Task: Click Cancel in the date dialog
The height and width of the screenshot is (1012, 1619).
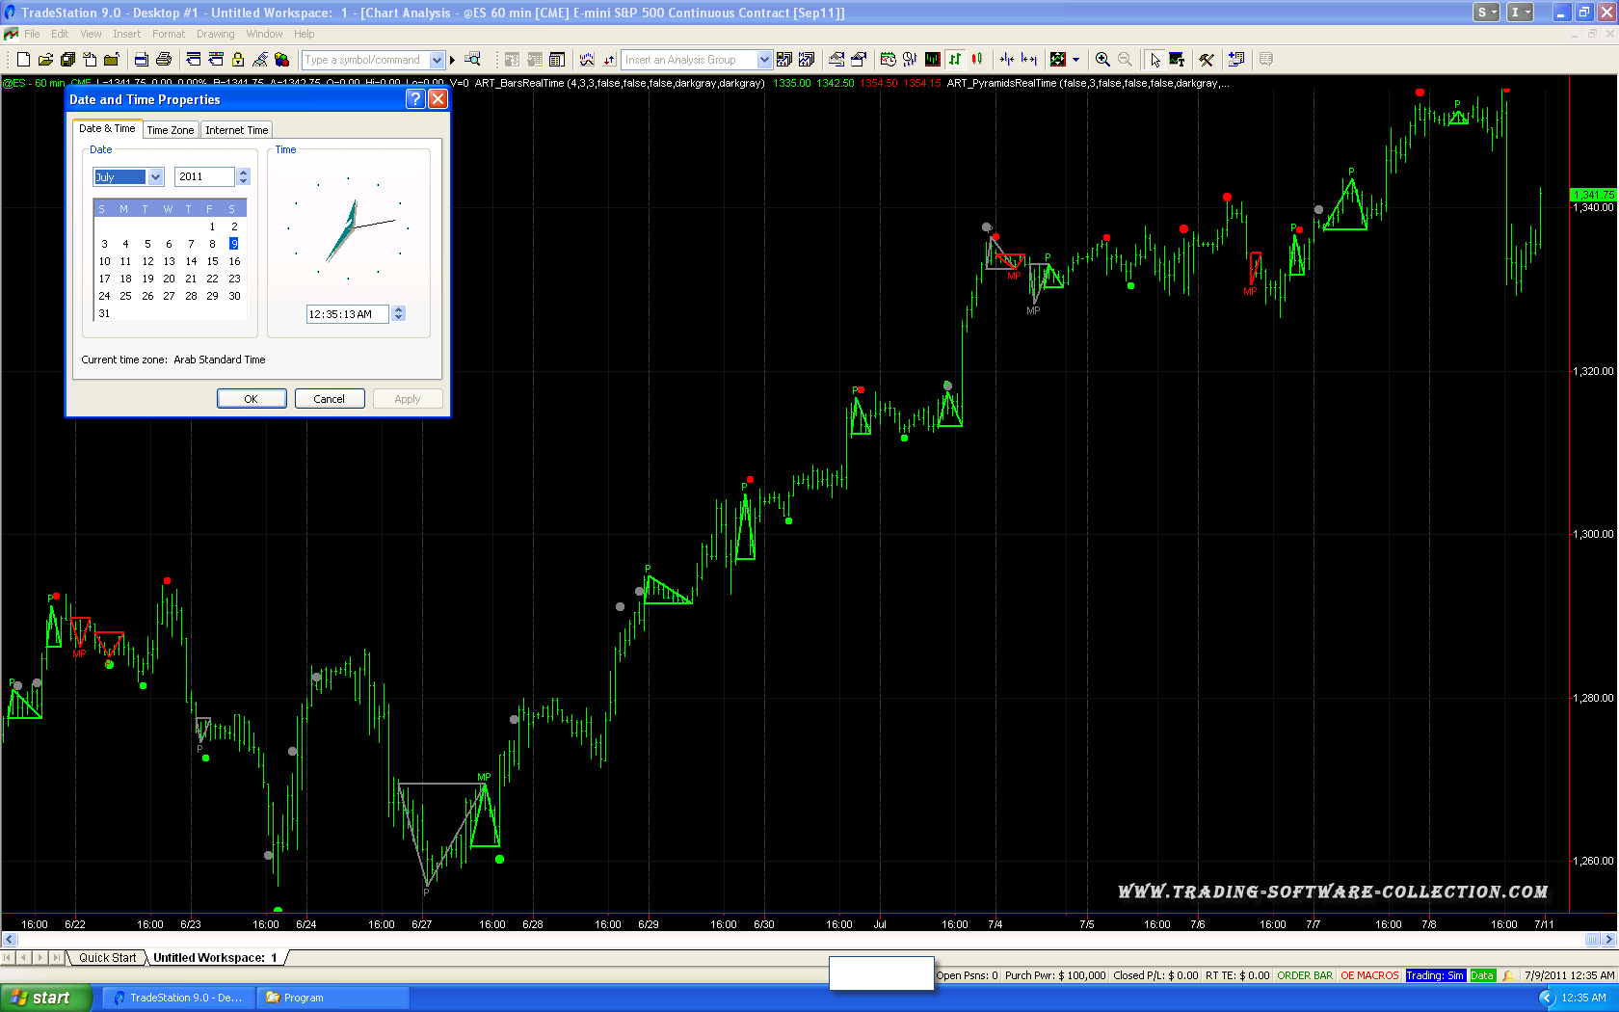Action: click(329, 399)
